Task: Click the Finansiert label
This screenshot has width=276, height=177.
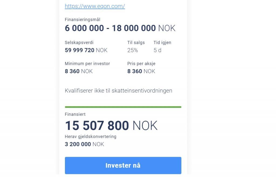Action: coord(75,114)
